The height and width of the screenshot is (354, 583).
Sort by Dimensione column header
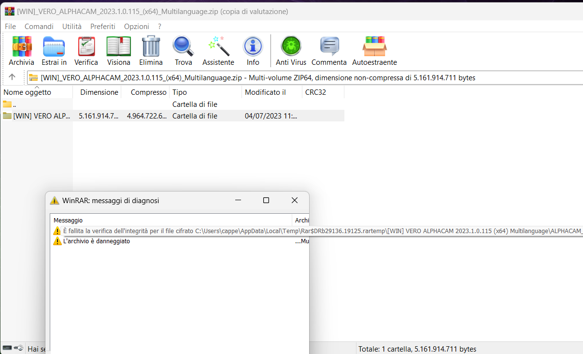[x=97, y=92]
